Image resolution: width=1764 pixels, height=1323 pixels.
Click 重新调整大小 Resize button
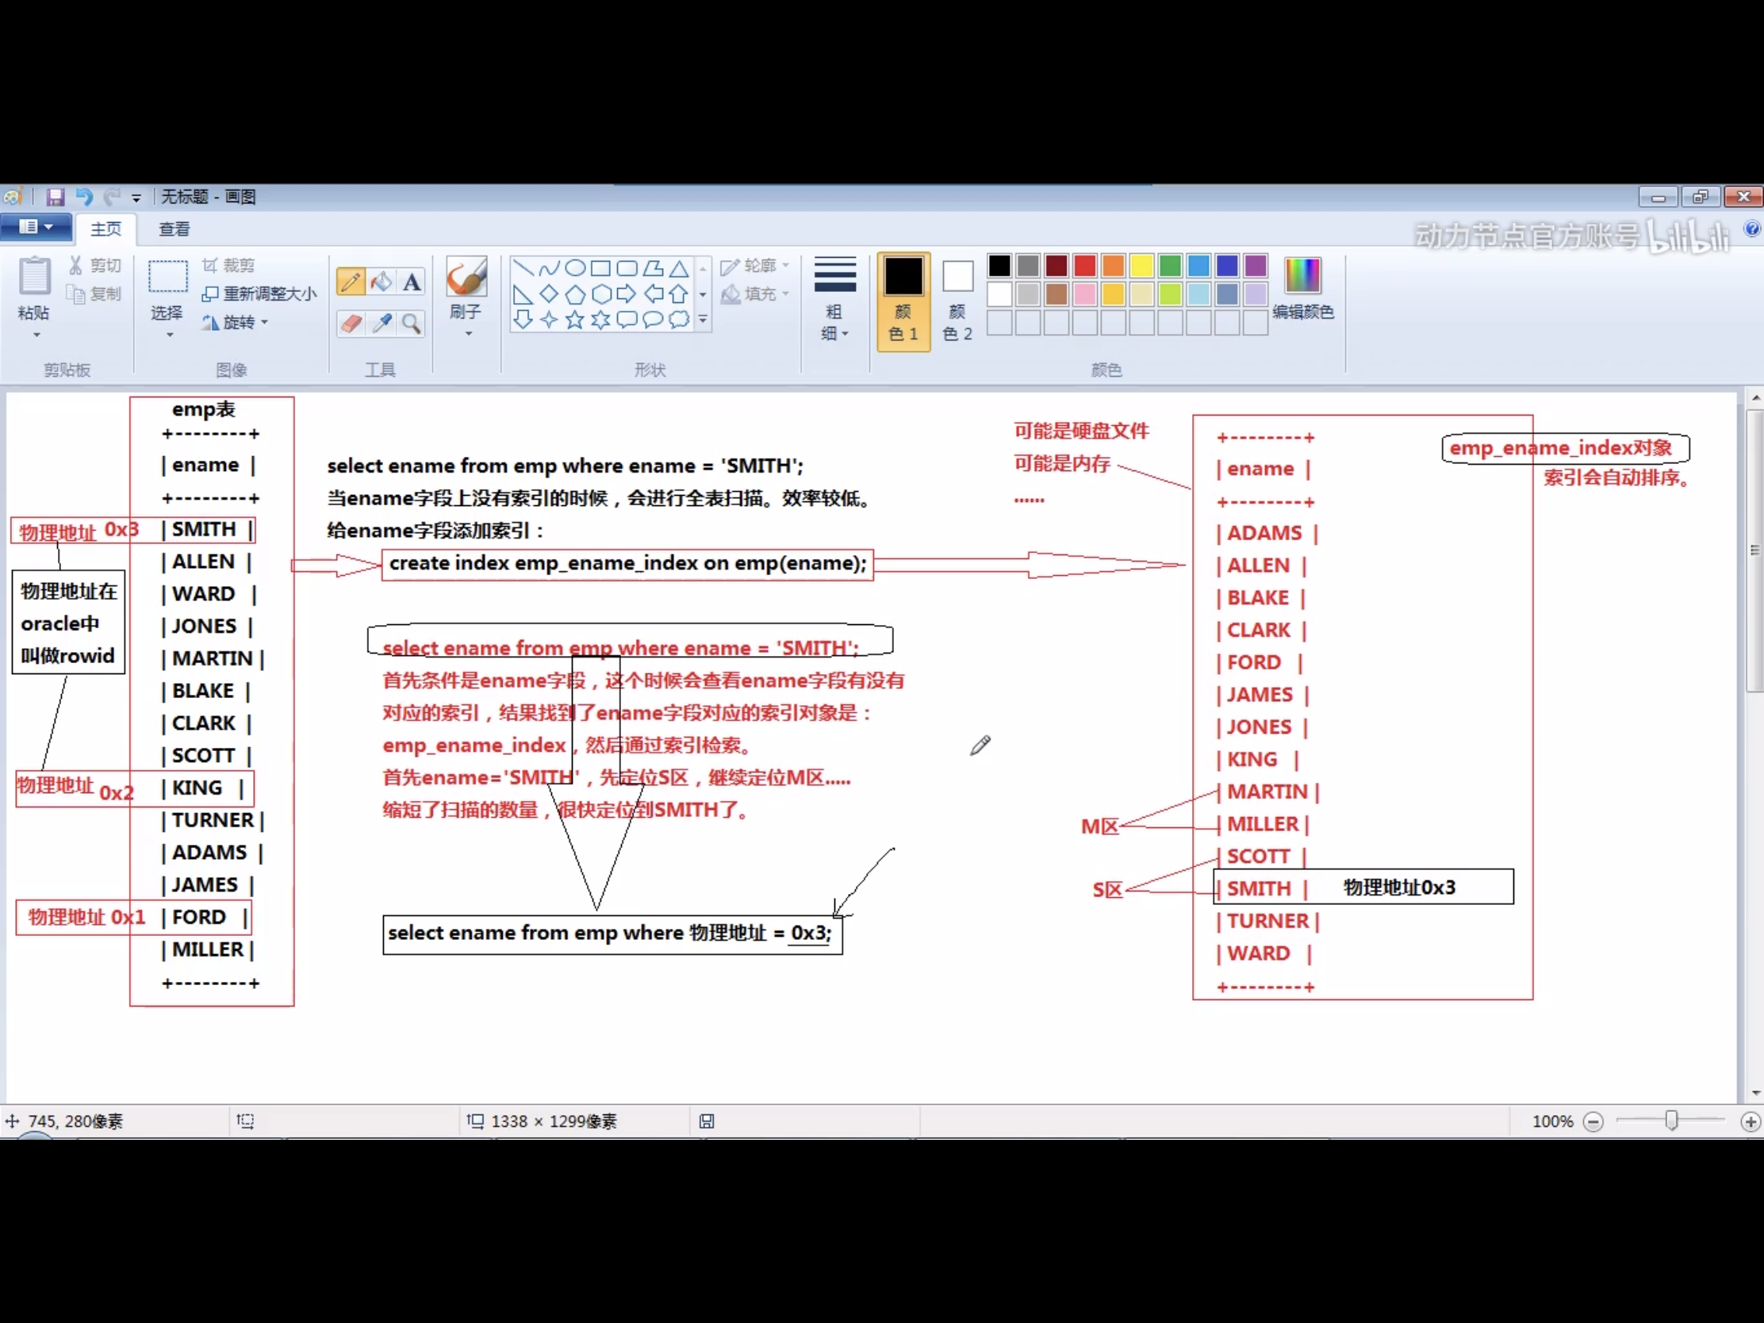[260, 294]
